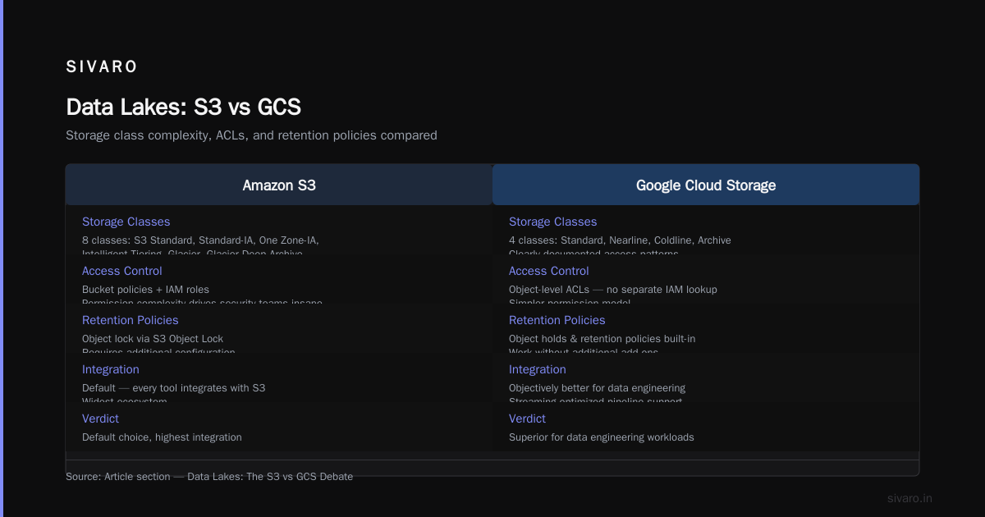
Task: Click '4 classes: Standard, Nearline, Coldline, Archive'
Action: [620, 240]
